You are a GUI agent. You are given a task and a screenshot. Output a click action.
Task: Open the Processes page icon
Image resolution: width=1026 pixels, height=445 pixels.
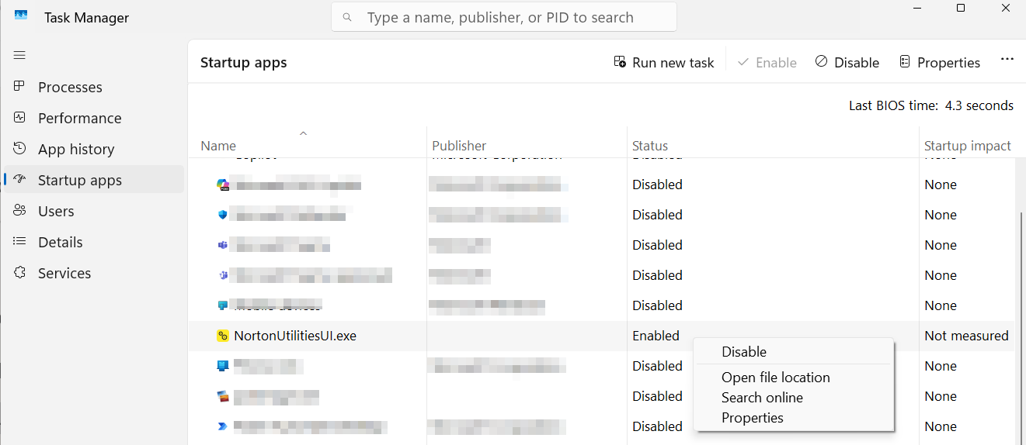(x=19, y=87)
